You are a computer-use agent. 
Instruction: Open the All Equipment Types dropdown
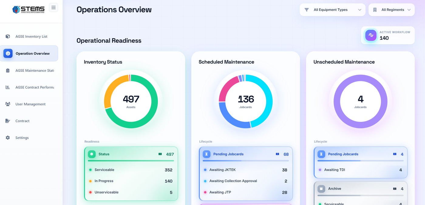point(332,10)
